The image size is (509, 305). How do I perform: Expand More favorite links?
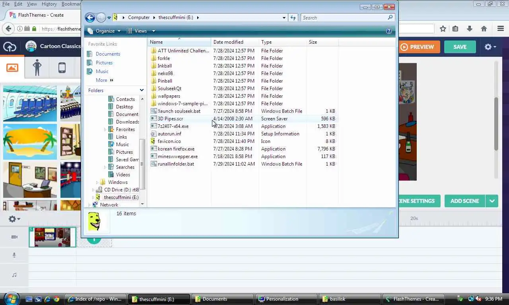105,80
